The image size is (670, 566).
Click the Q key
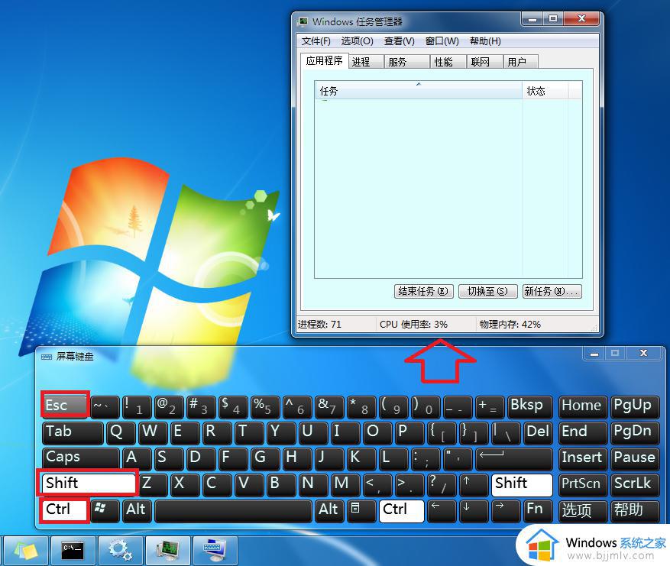121,432
